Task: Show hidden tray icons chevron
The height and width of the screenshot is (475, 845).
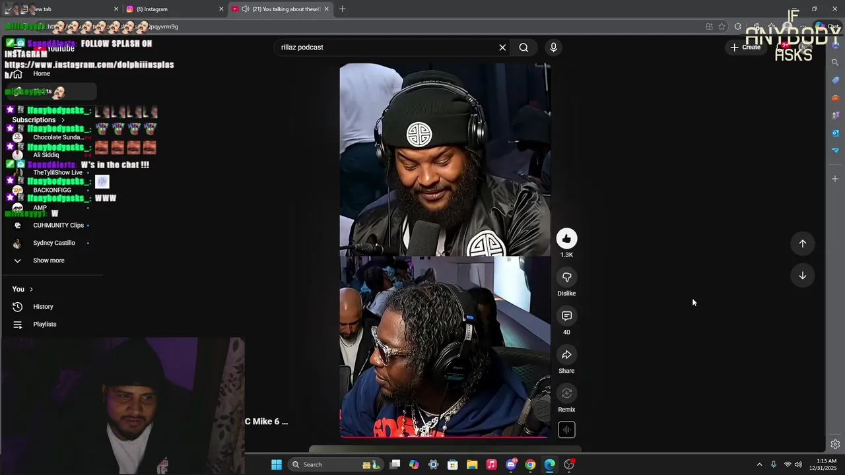Action: click(x=759, y=464)
